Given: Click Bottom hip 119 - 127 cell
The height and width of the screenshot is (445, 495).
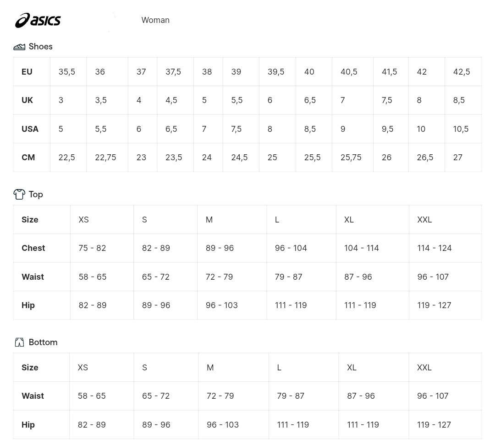Looking at the screenshot, I should tap(445, 425).
